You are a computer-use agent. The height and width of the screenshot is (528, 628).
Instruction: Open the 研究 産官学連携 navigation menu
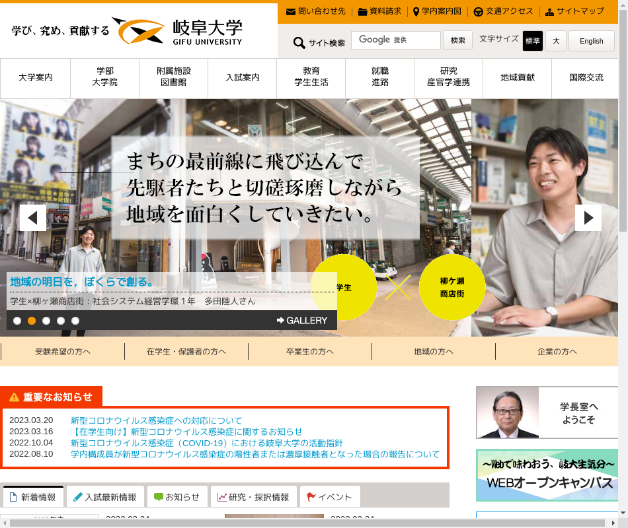point(449,78)
